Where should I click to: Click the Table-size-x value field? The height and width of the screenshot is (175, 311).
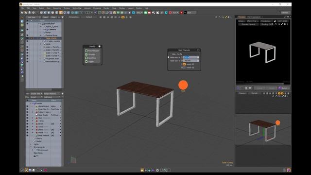pos(191,57)
